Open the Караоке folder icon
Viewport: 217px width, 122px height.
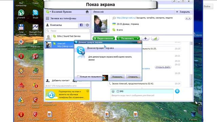pos(35,43)
